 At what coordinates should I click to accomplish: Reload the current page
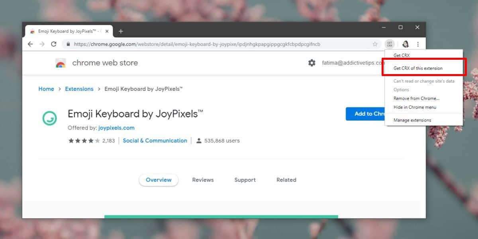click(54, 44)
